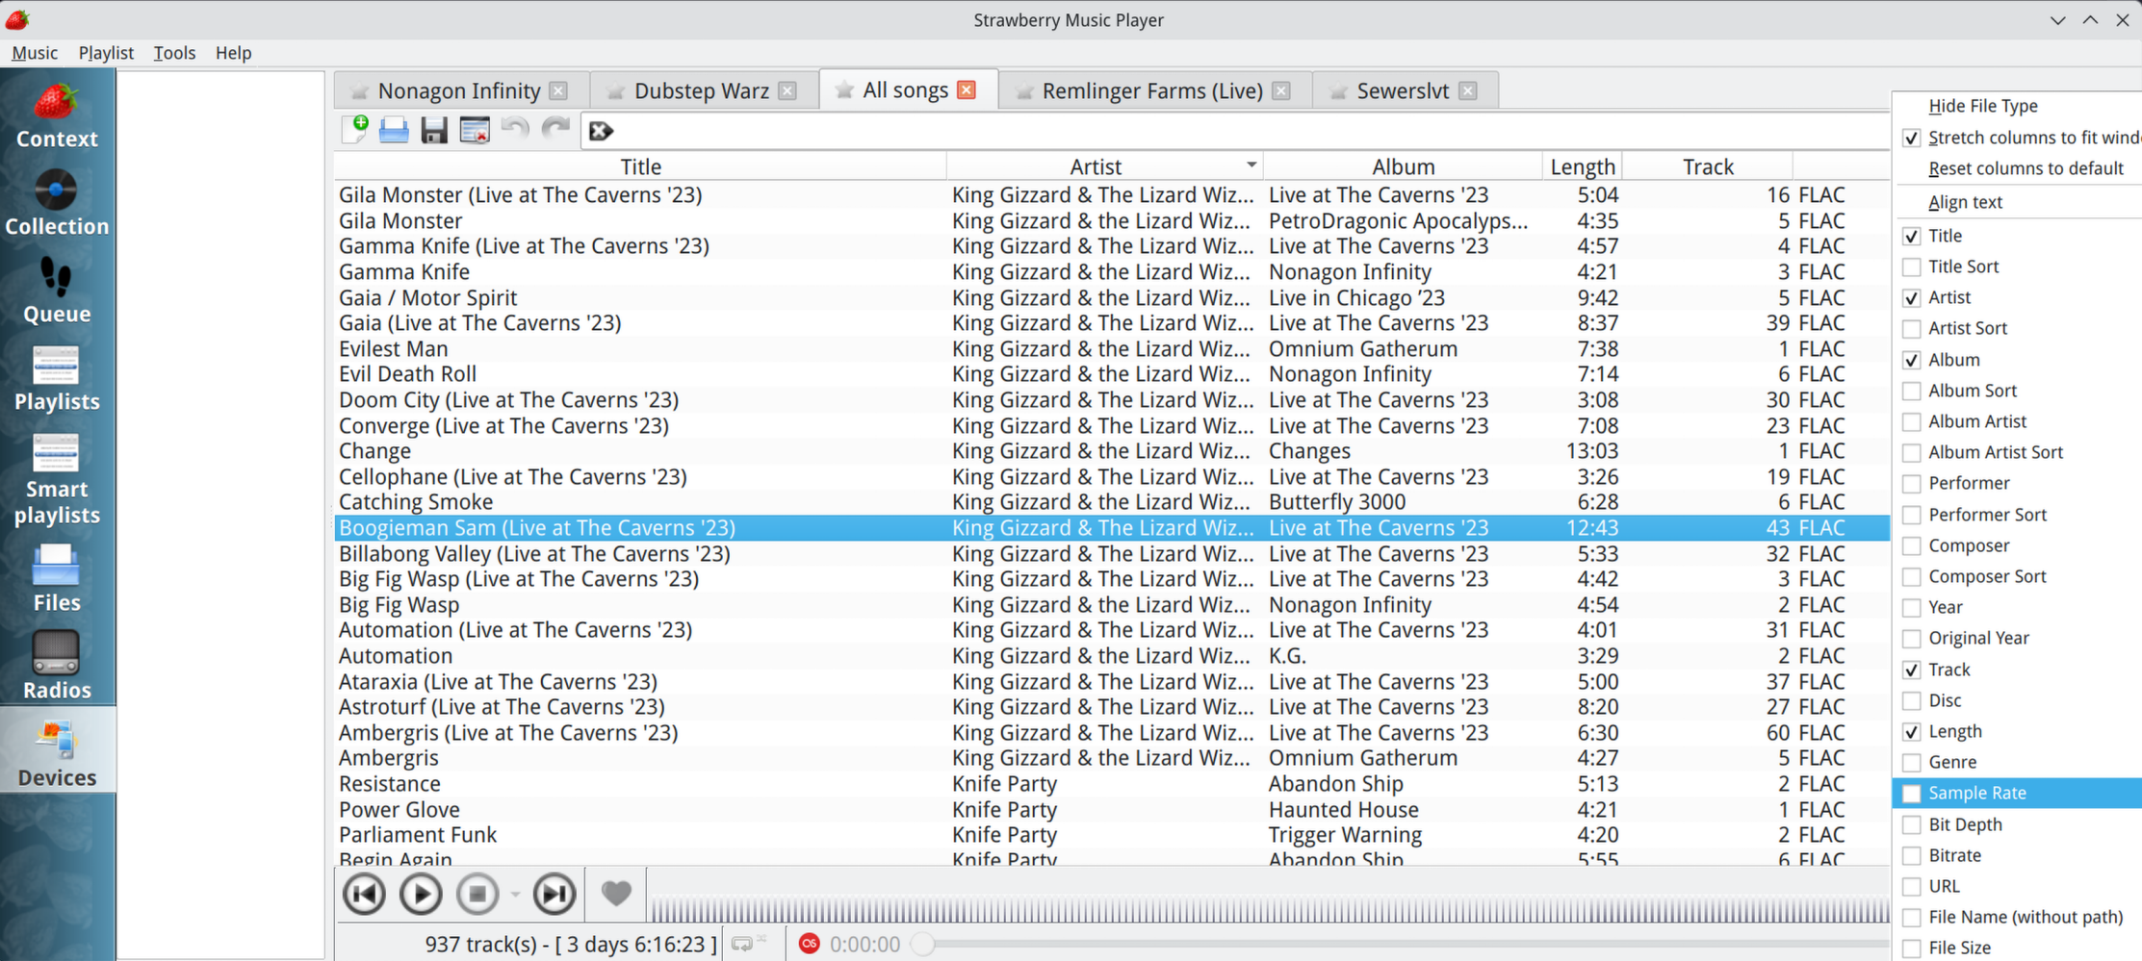The image size is (2142, 961).
Task: Love the current song with heart icon
Action: [x=616, y=894]
